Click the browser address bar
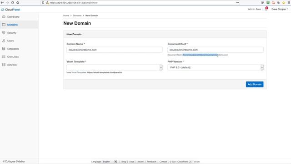 (140, 3)
